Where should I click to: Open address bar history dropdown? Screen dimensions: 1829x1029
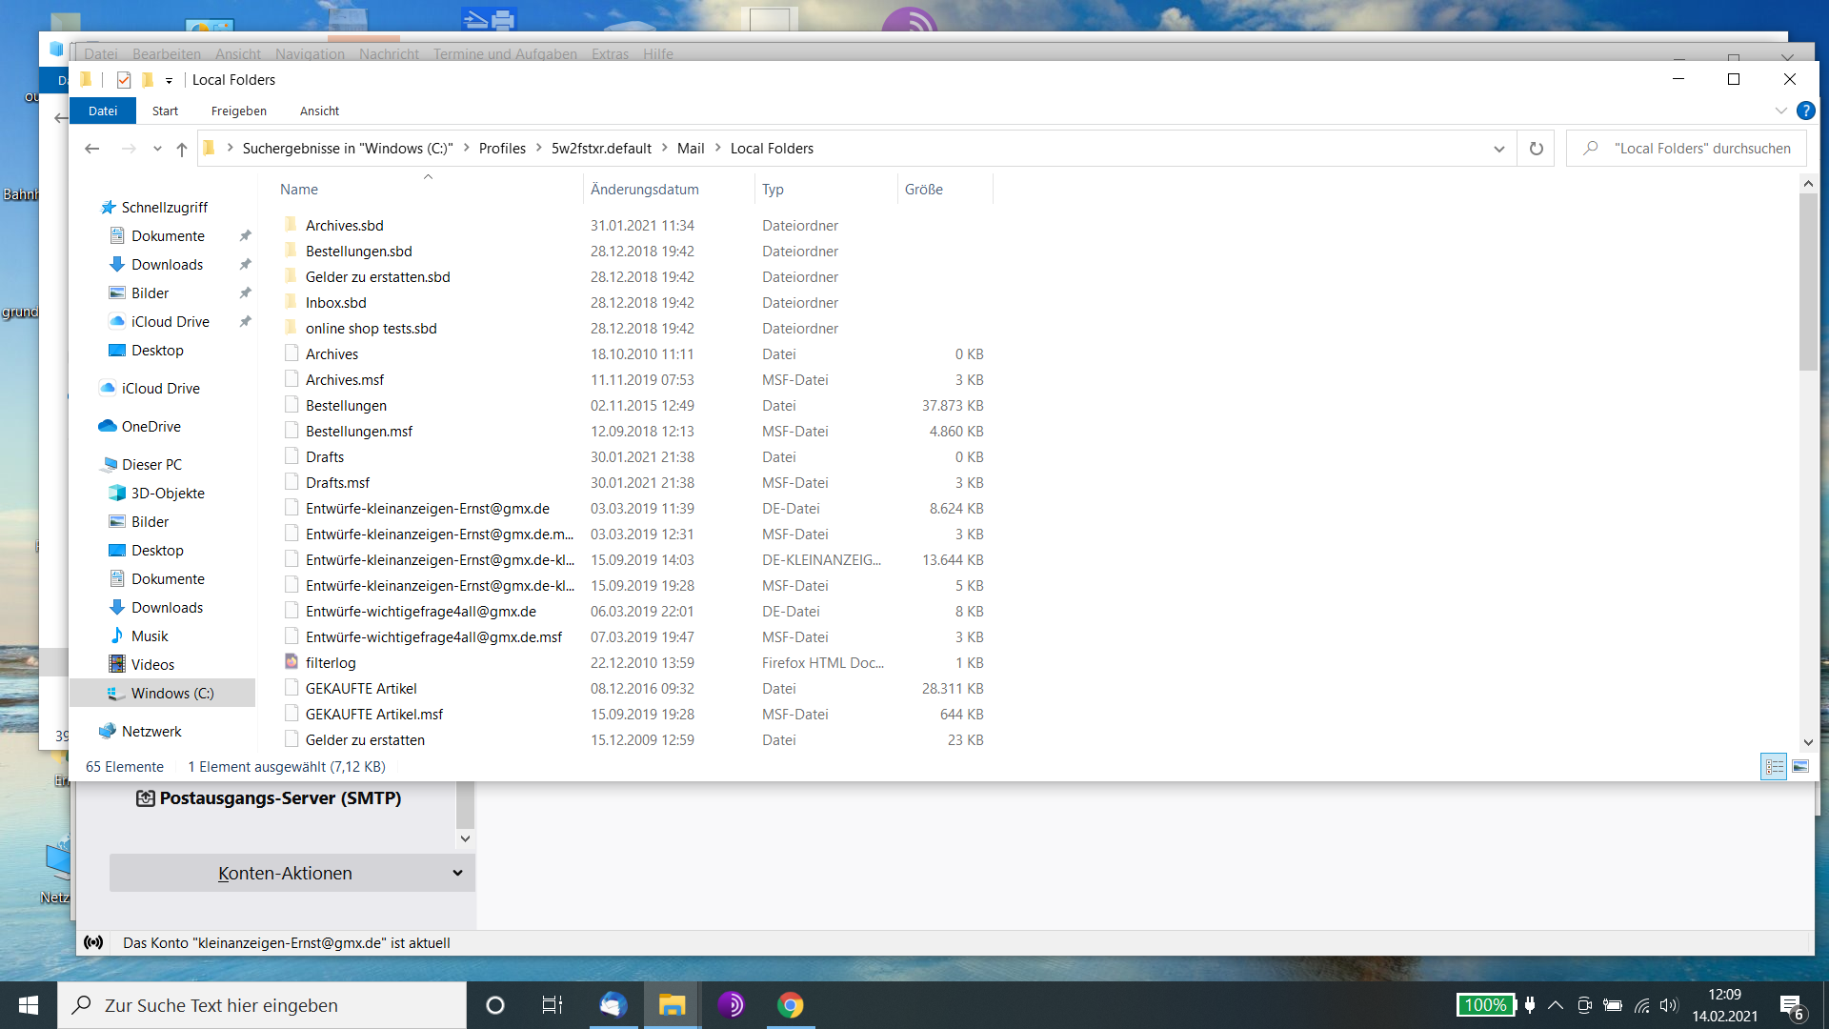point(1498,149)
